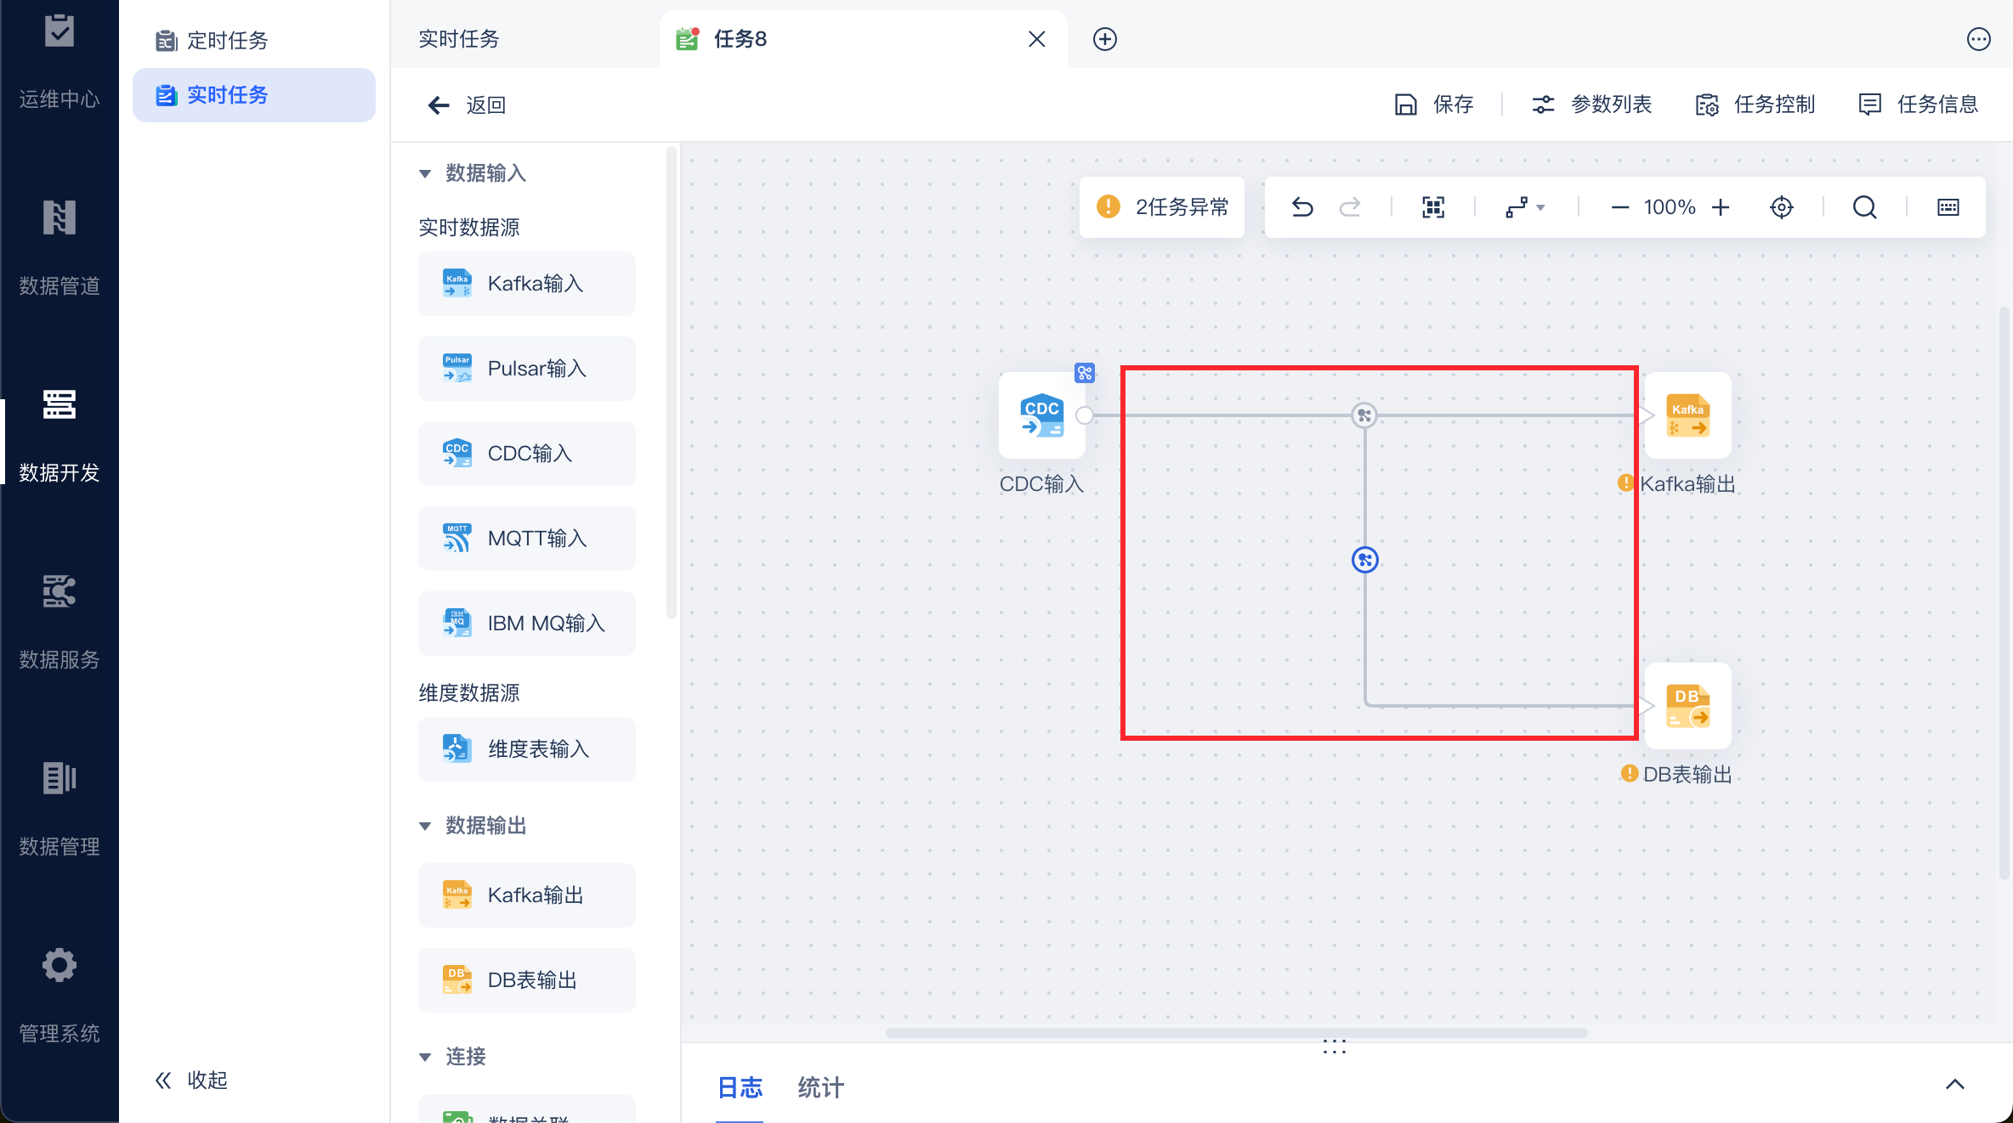2013x1123 pixels.
Task: Click the fit-to-screen selection icon
Action: (x=1433, y=207)
